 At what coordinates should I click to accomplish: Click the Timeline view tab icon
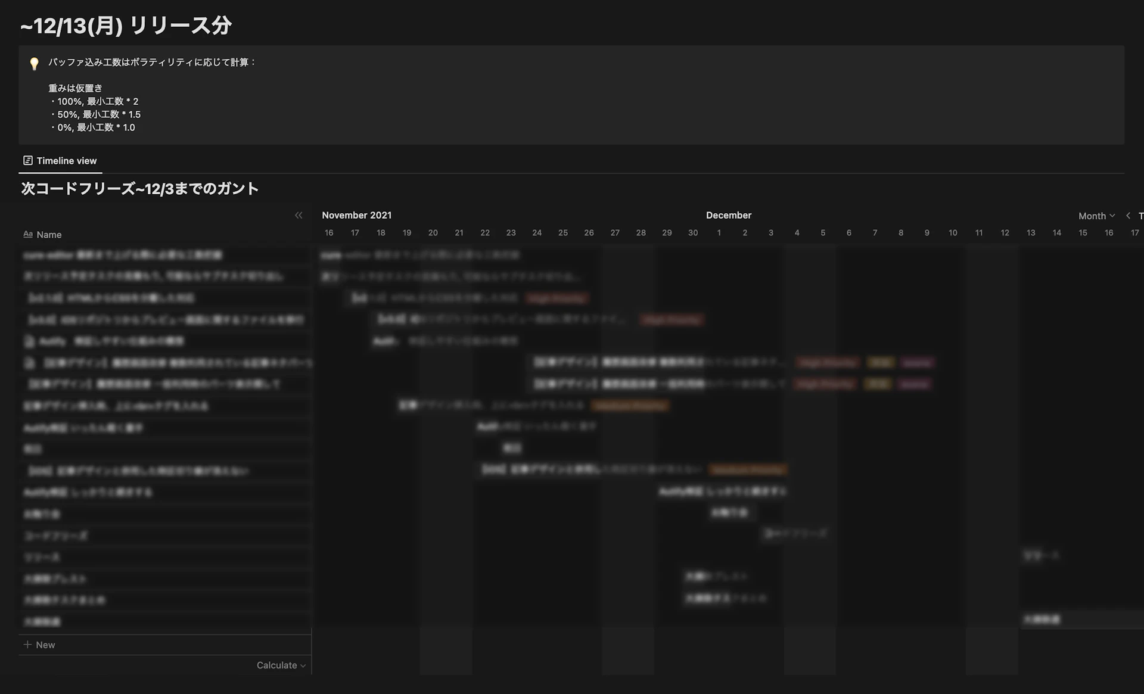(x=28, y=160)
